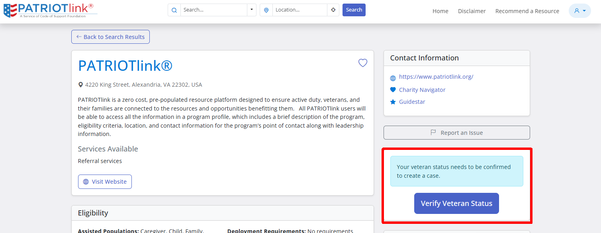Open the user account dropdown menu
The width and height of the screenshot is (601, 233).
click(579, 11)
